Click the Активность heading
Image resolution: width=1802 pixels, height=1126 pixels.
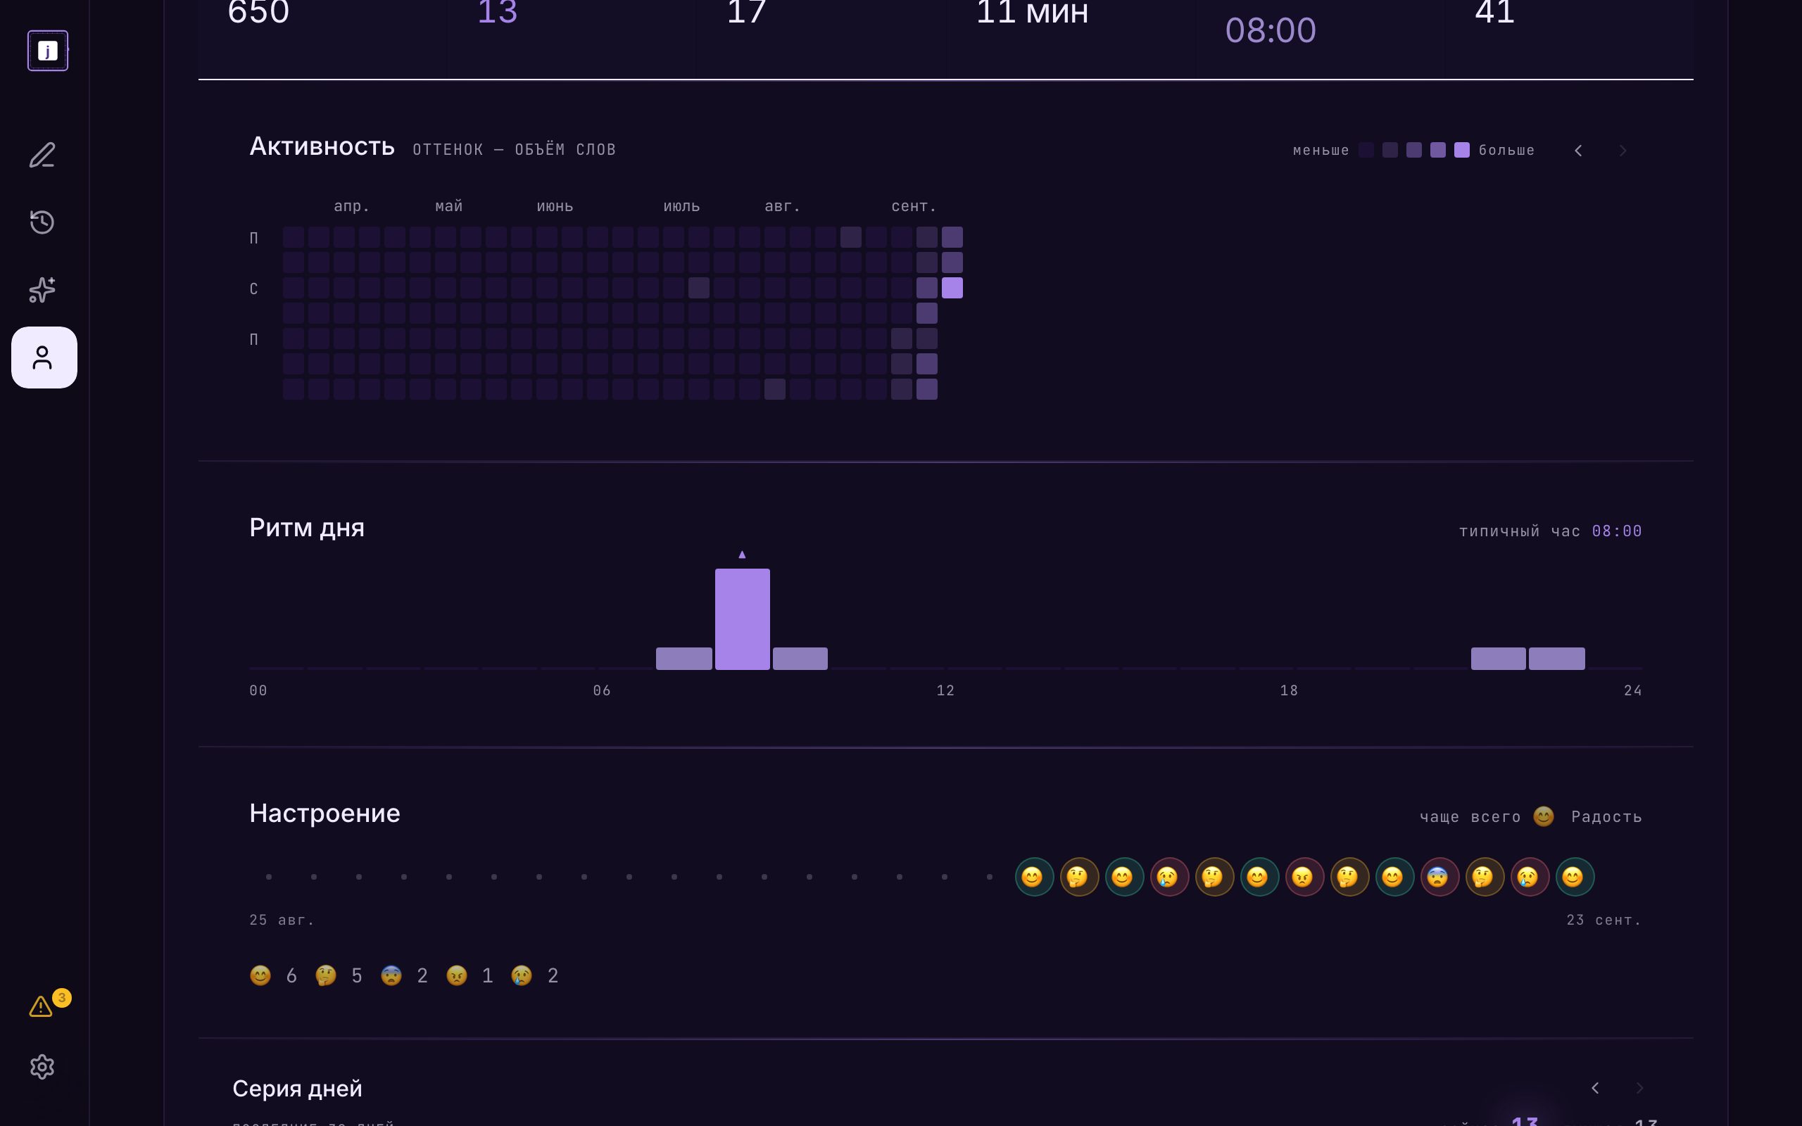pos(322,146)
